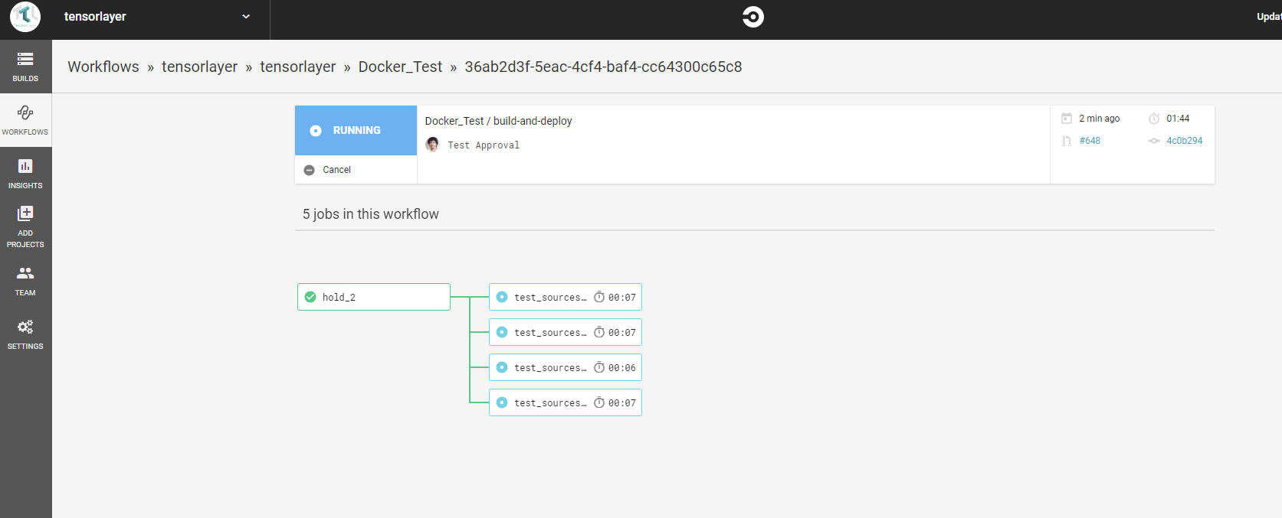The width and height of the screenshot is (1282, 518).
Task: Click the RUNNING status badge
Action: coord(356,131)
